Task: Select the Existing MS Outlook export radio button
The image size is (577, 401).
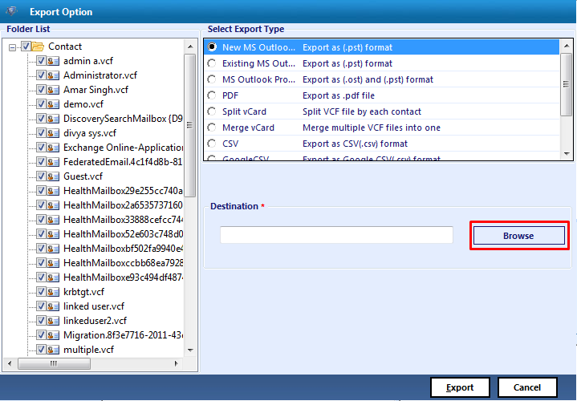Action: [212, 63]
